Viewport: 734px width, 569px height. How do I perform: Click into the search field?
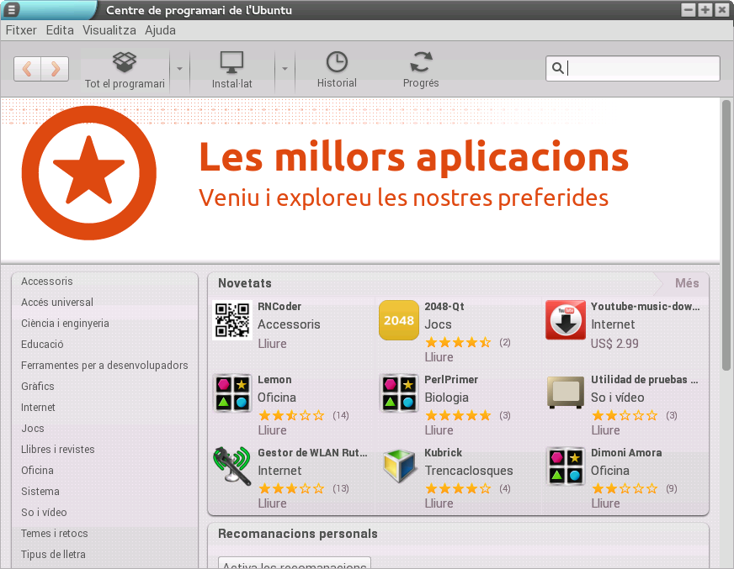point(641,69)
